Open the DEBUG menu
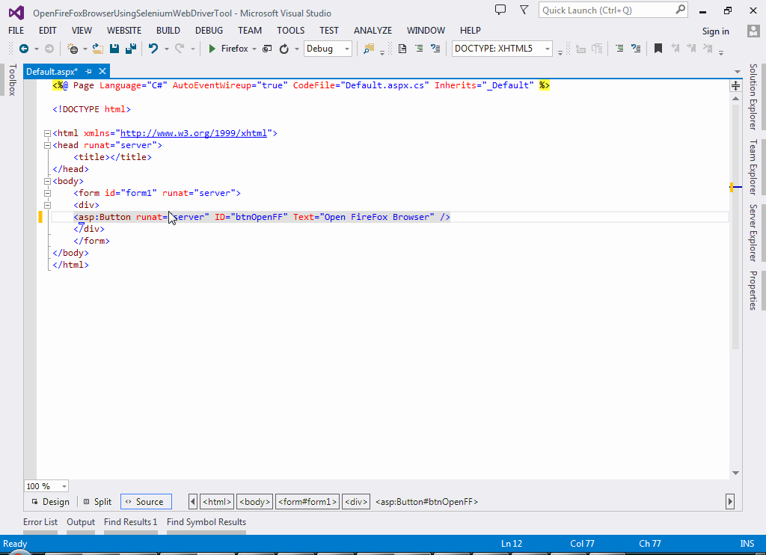Image resolution: width=766 pixels, height=555 pixels. (209, 30)
